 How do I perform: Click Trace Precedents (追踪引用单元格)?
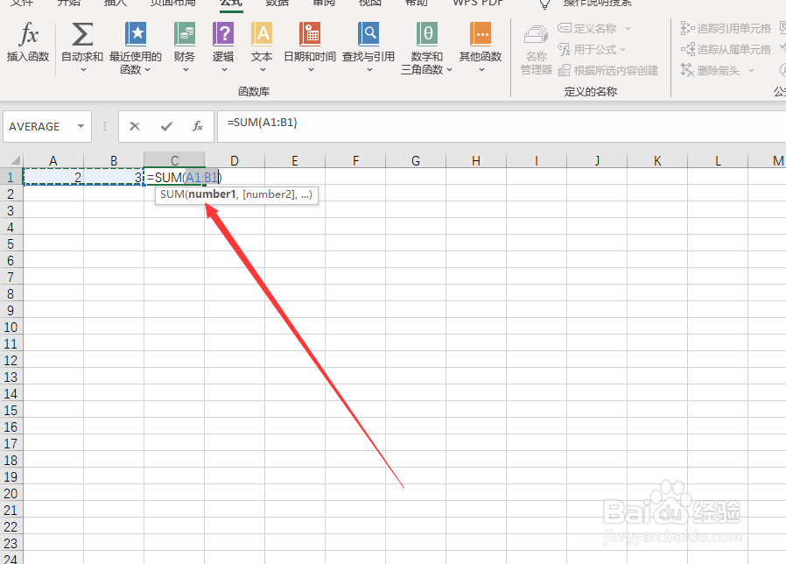tap(726, 28)
